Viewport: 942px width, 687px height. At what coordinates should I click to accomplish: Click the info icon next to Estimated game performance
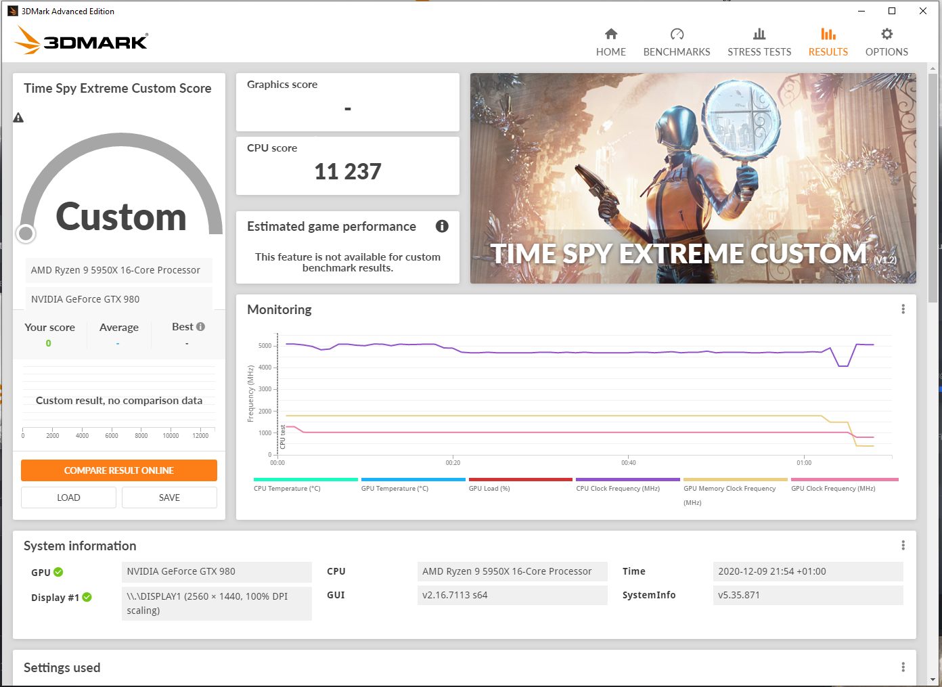[442, 226]
